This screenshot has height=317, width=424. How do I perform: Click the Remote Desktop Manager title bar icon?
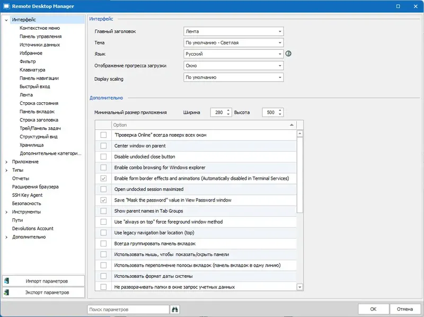tap(6, 6)
